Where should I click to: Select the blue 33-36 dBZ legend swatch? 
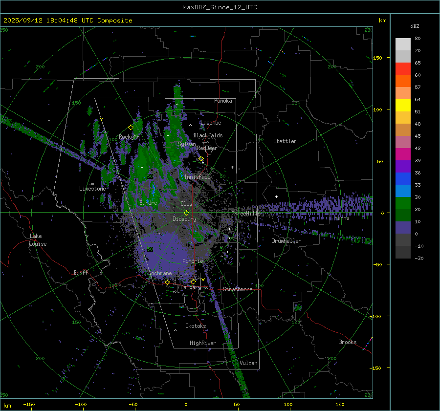(x=403, y=179)
